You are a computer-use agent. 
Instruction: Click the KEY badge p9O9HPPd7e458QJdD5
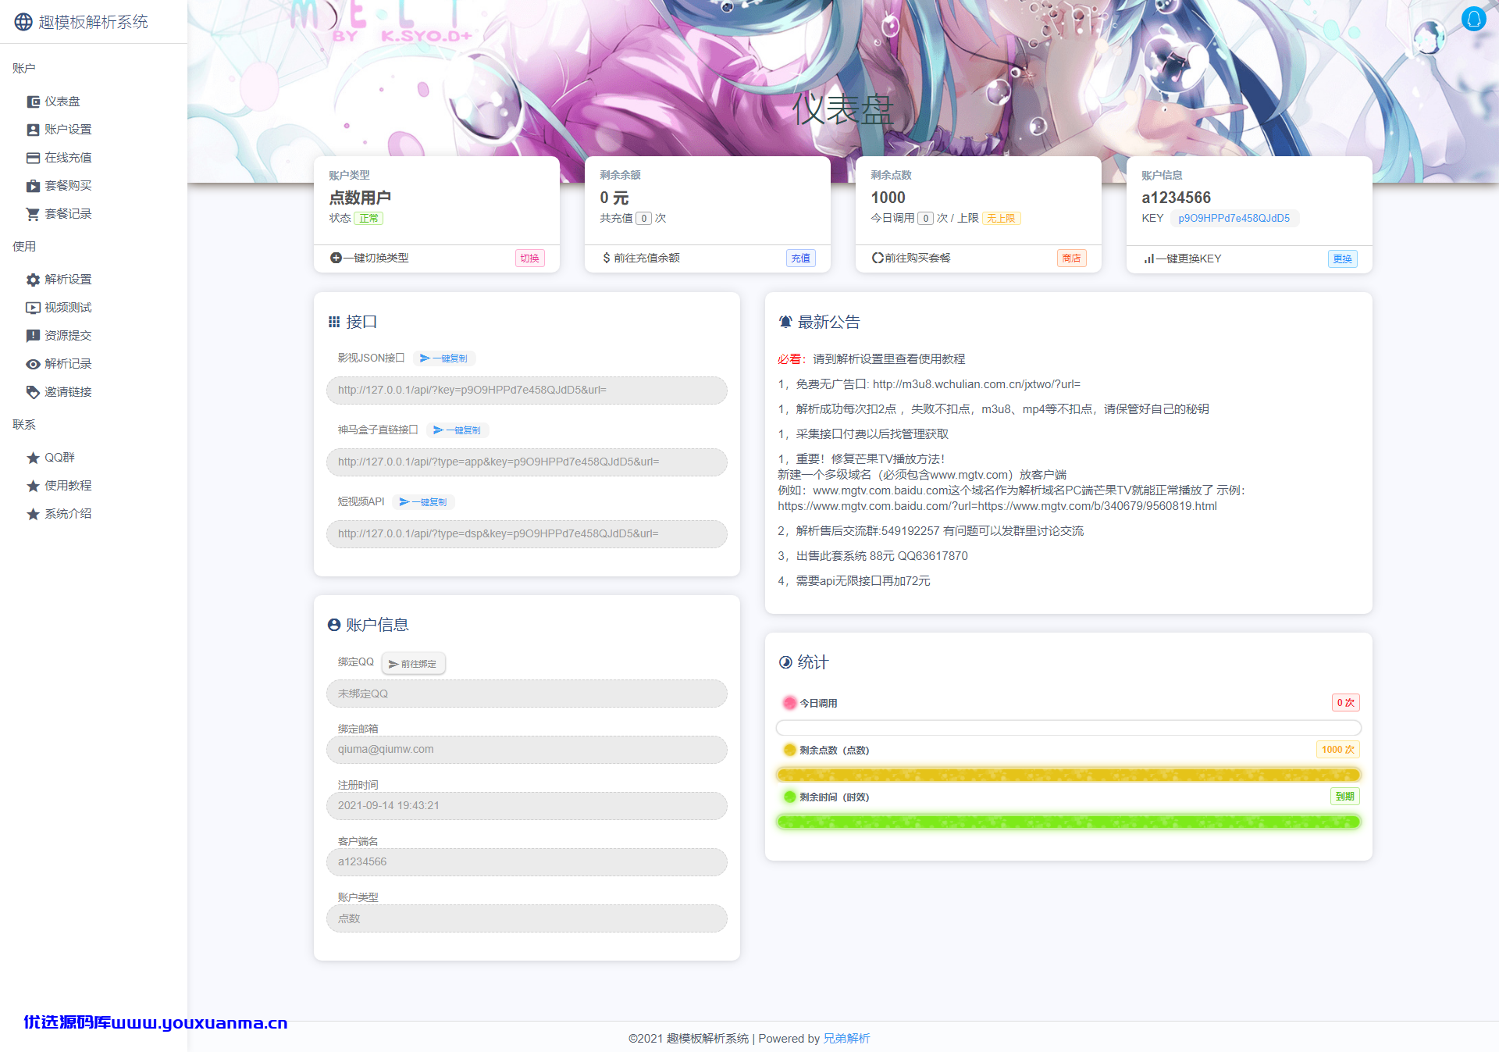point(1234,219)
